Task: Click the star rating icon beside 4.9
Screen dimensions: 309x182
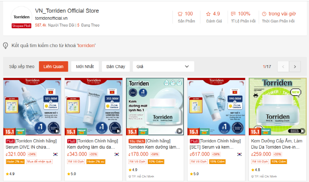Action: click(208, 14)
